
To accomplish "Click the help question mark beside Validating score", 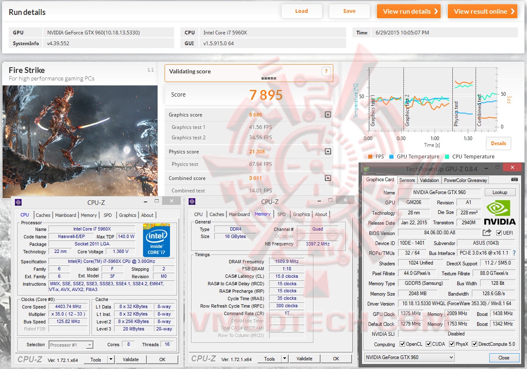I will (x=326, y=71).
